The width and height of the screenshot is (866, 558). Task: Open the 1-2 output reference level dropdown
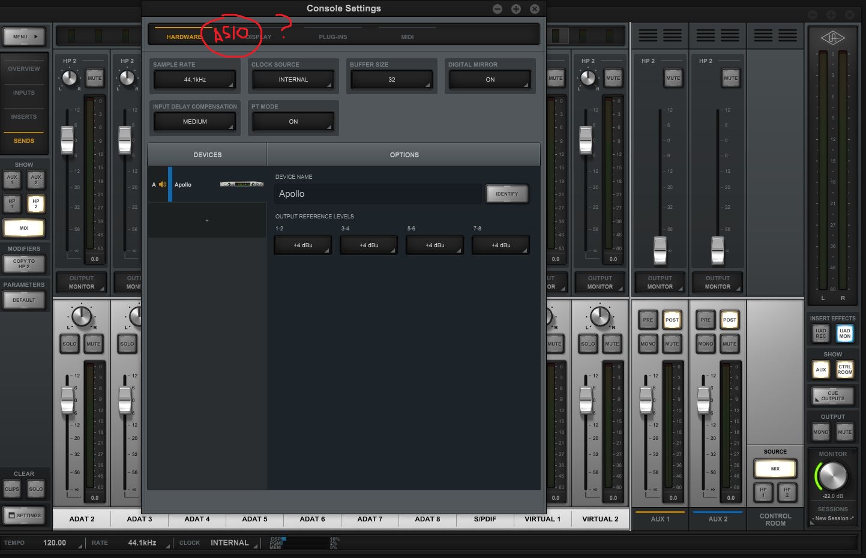303,245
